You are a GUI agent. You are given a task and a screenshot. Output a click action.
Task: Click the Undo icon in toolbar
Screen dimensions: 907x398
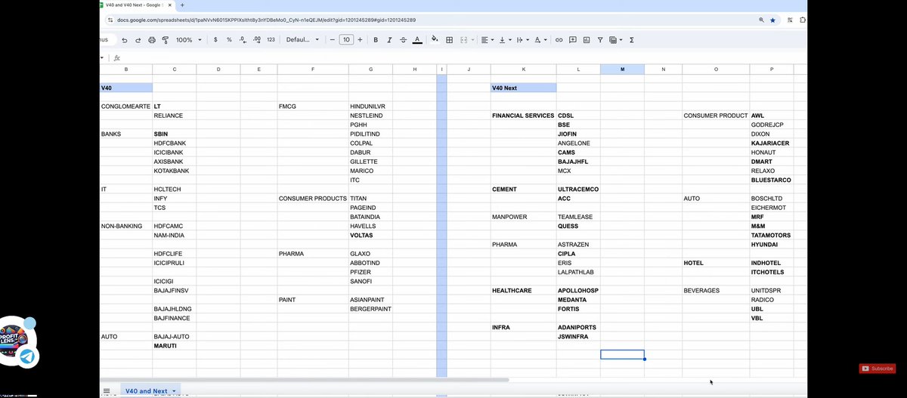[125, 40]
